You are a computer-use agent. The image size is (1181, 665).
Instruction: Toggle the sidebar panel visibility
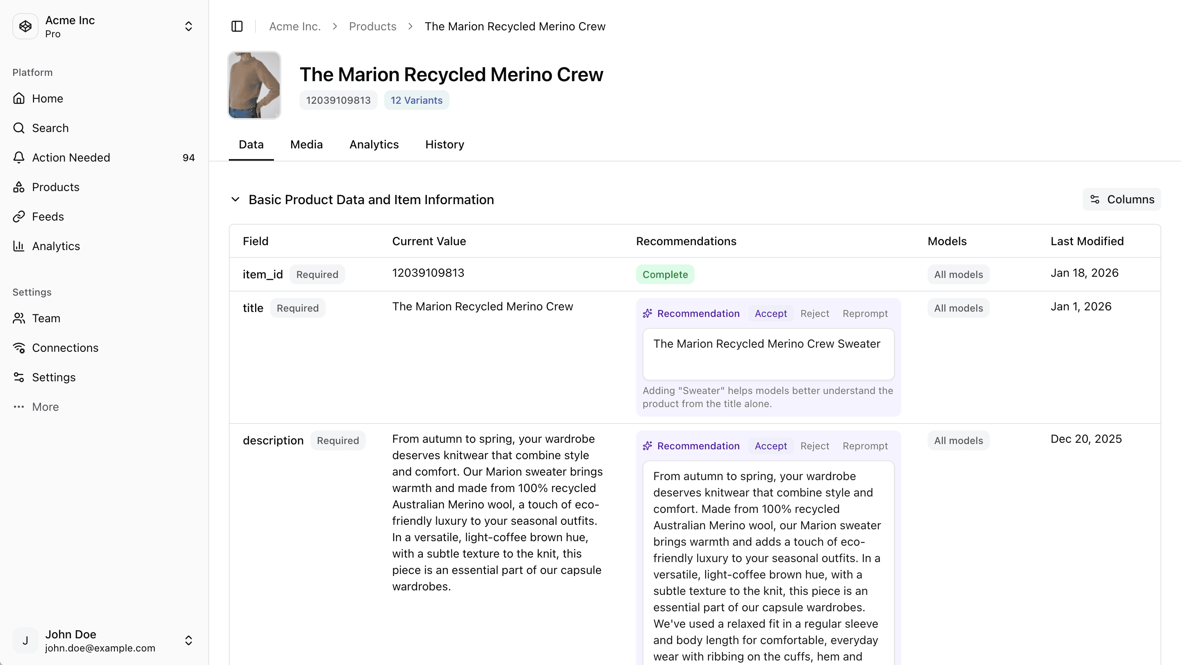[x=237, y=26]
